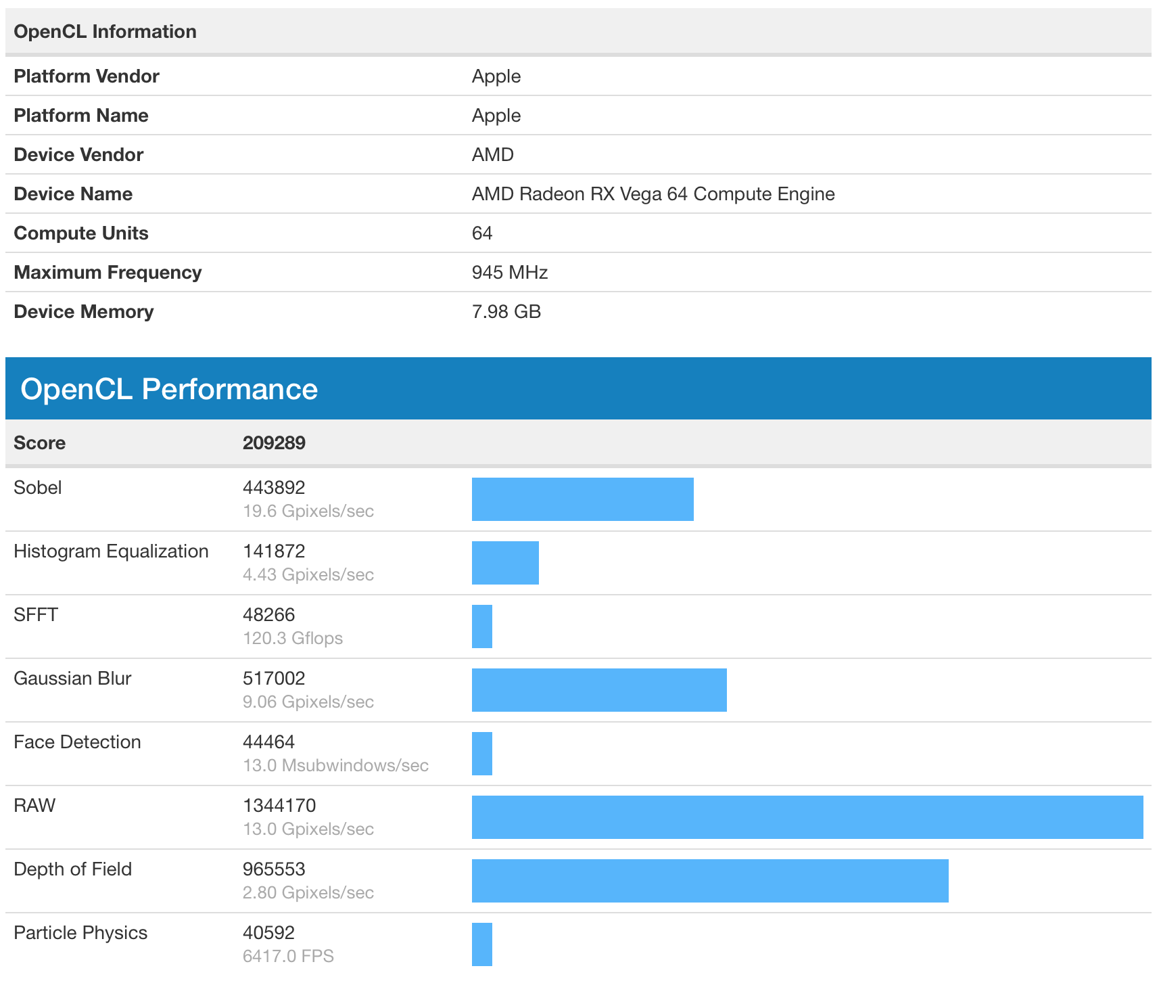Click the Histogram Equalization performance bar
This screenshot has height=981, width=1159.
click(x=505, y=563)
